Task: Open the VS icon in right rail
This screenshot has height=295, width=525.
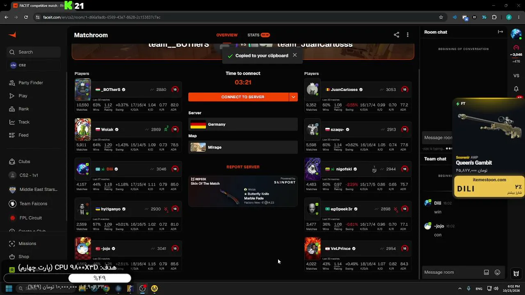Action: pyautogui.click(x=516, y=76)
